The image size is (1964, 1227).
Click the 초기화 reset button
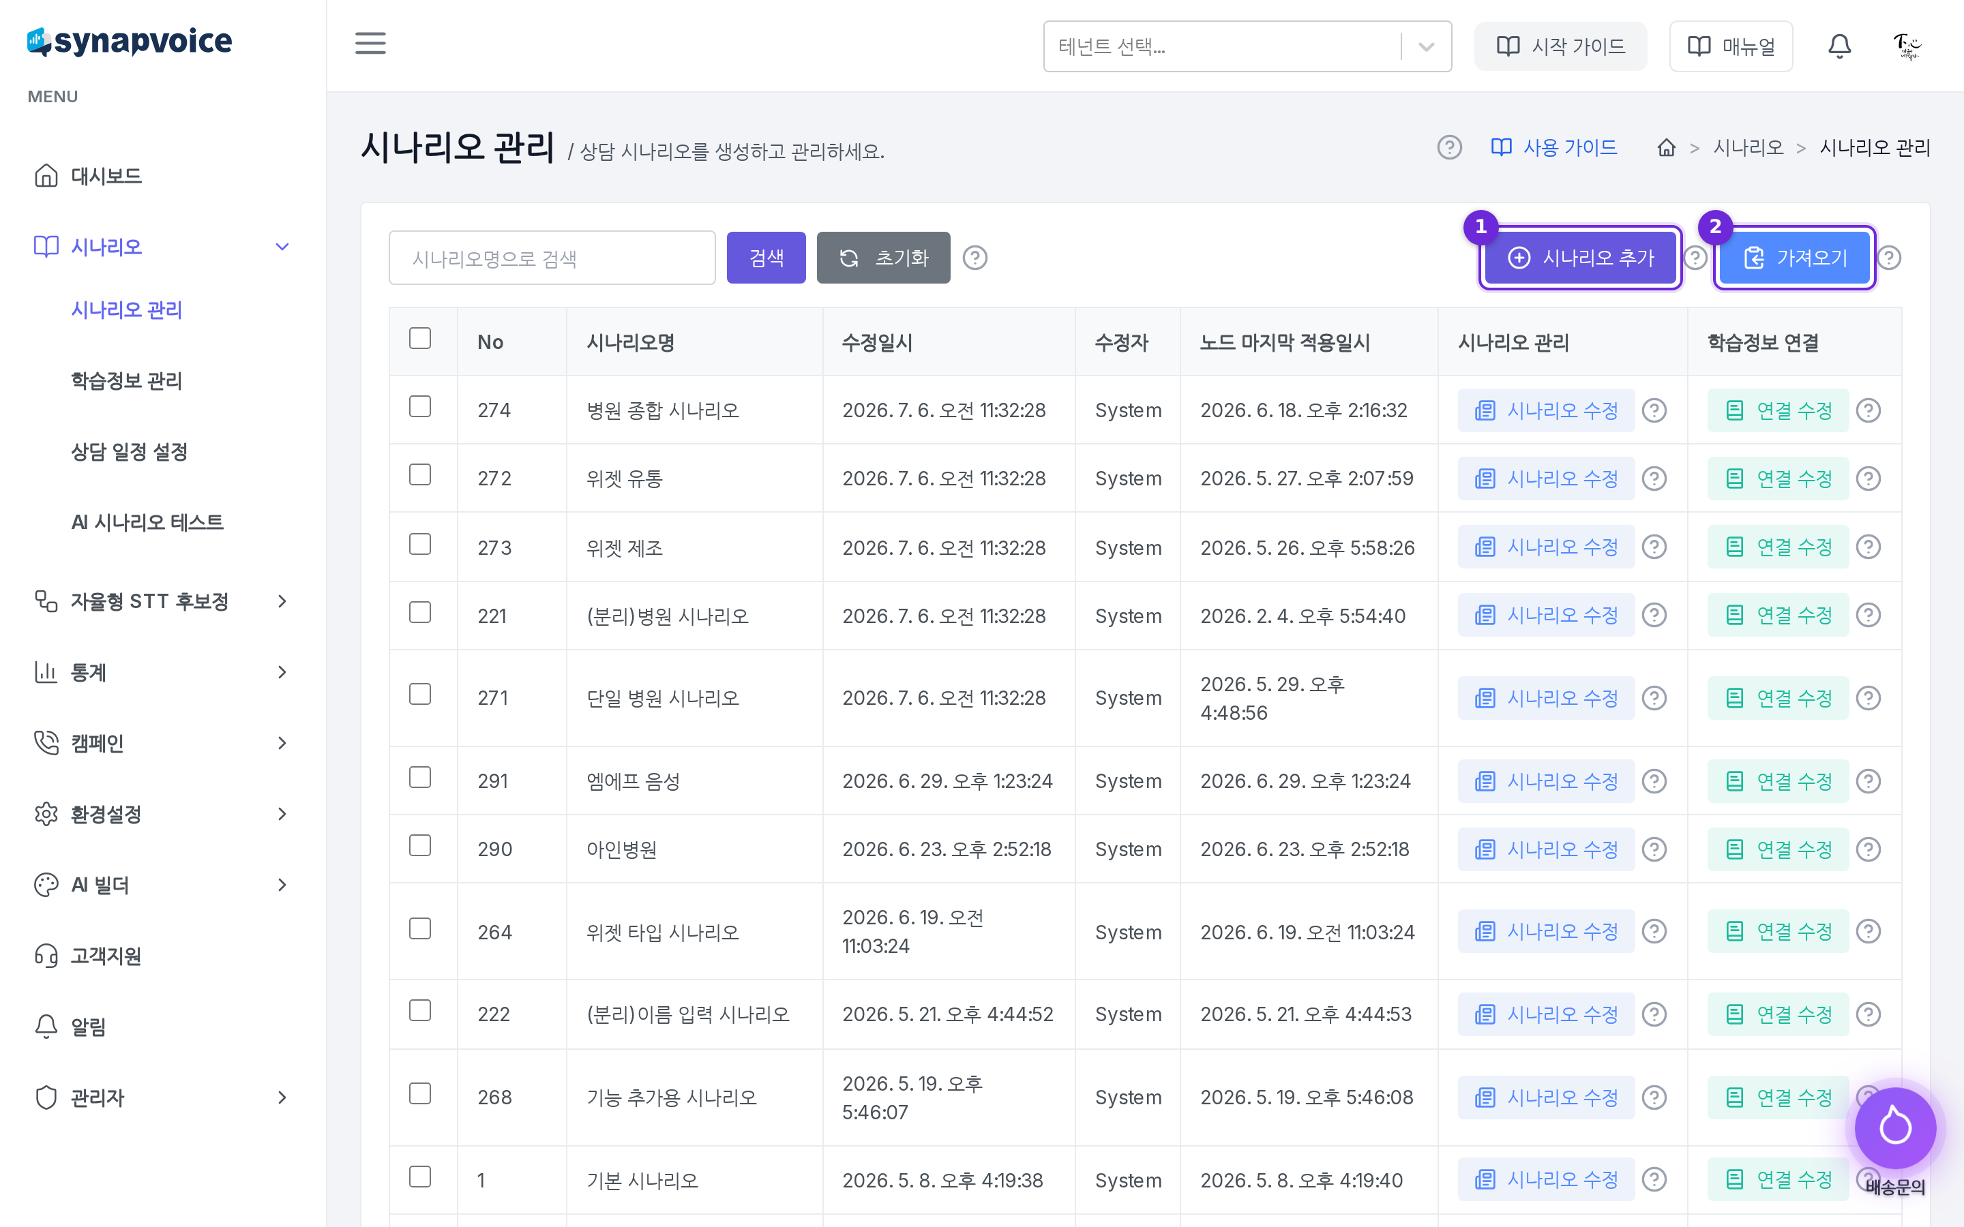point(883,258)
